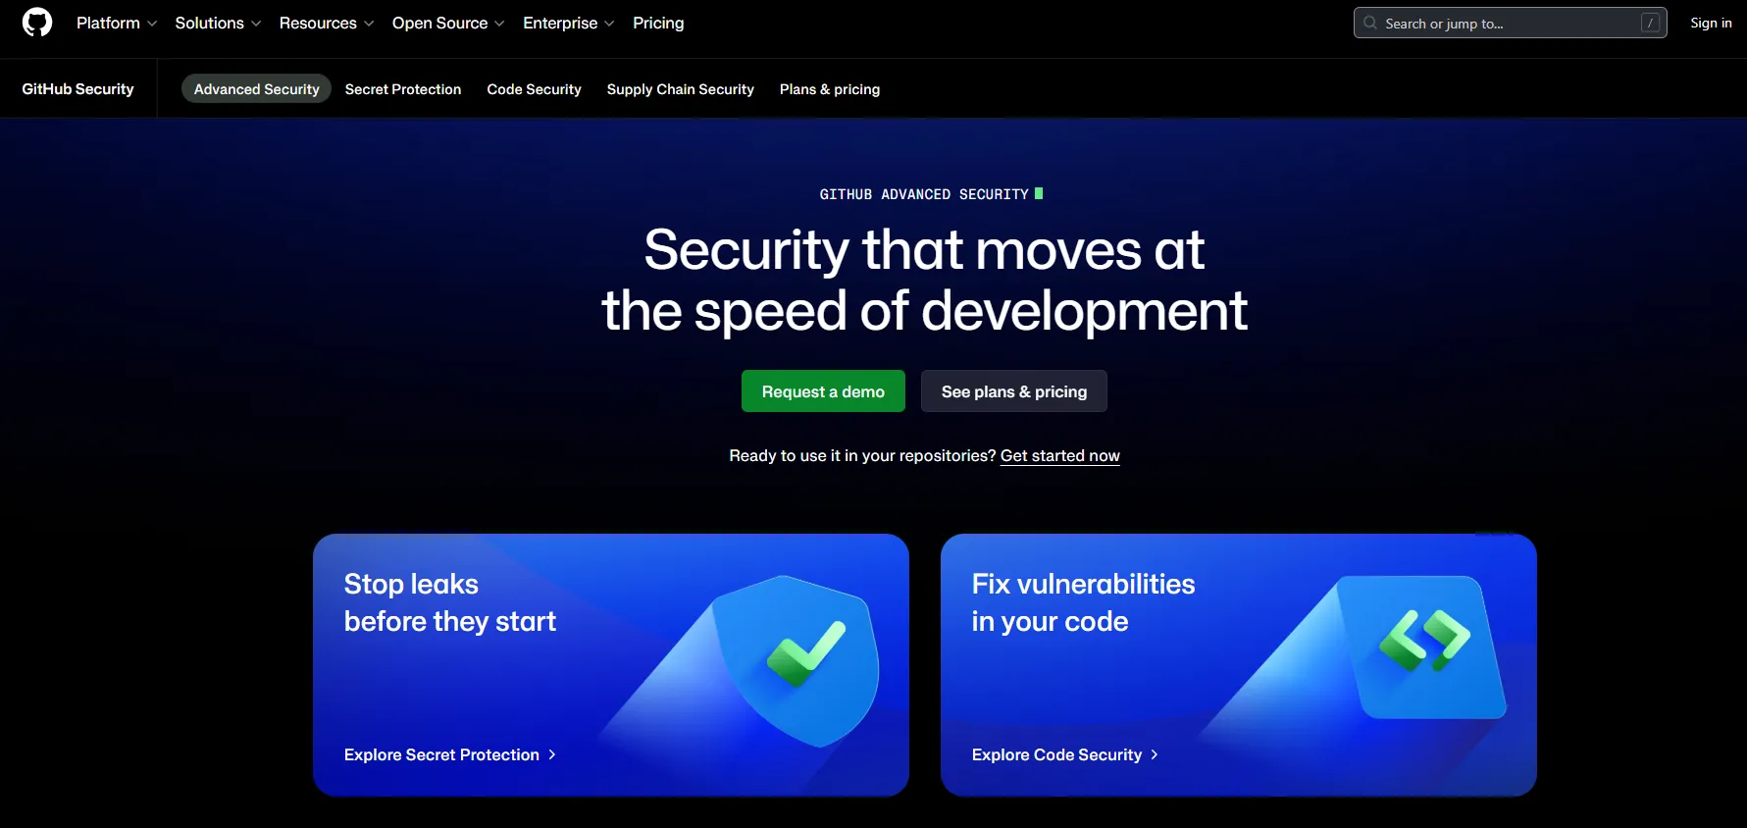Click the arrow next to Explore Code Security
The height and width of the screenshot is (828, 1747).
click(x=1155, y=754)
